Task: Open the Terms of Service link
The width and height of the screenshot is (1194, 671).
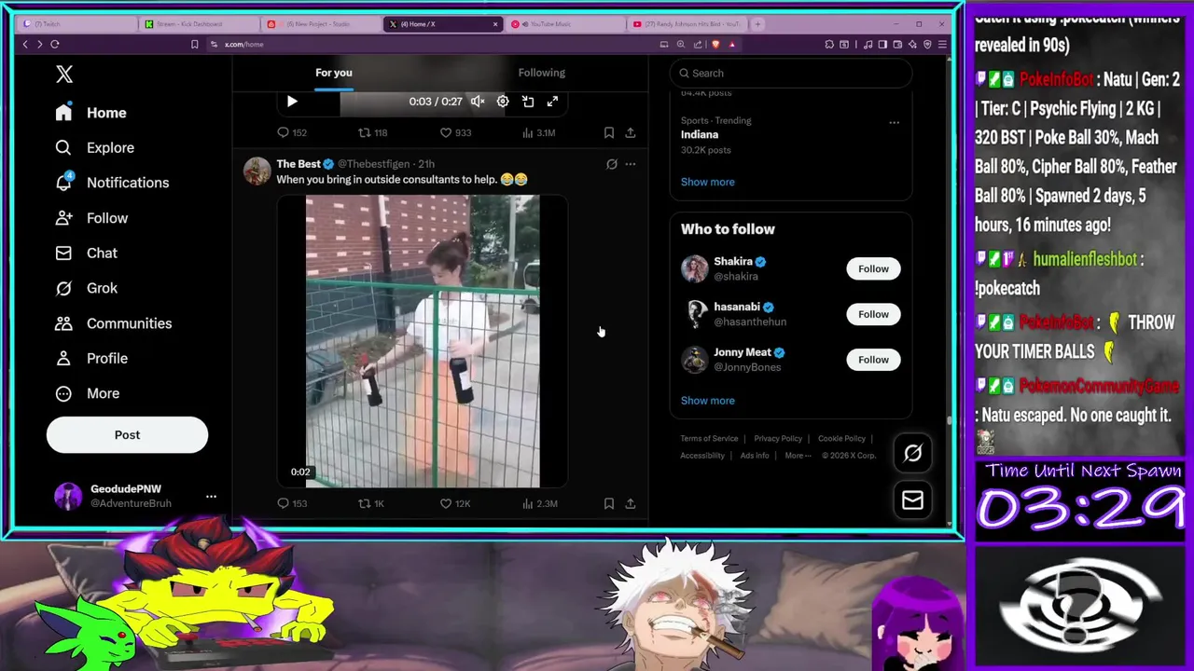Action: point(709,438)
